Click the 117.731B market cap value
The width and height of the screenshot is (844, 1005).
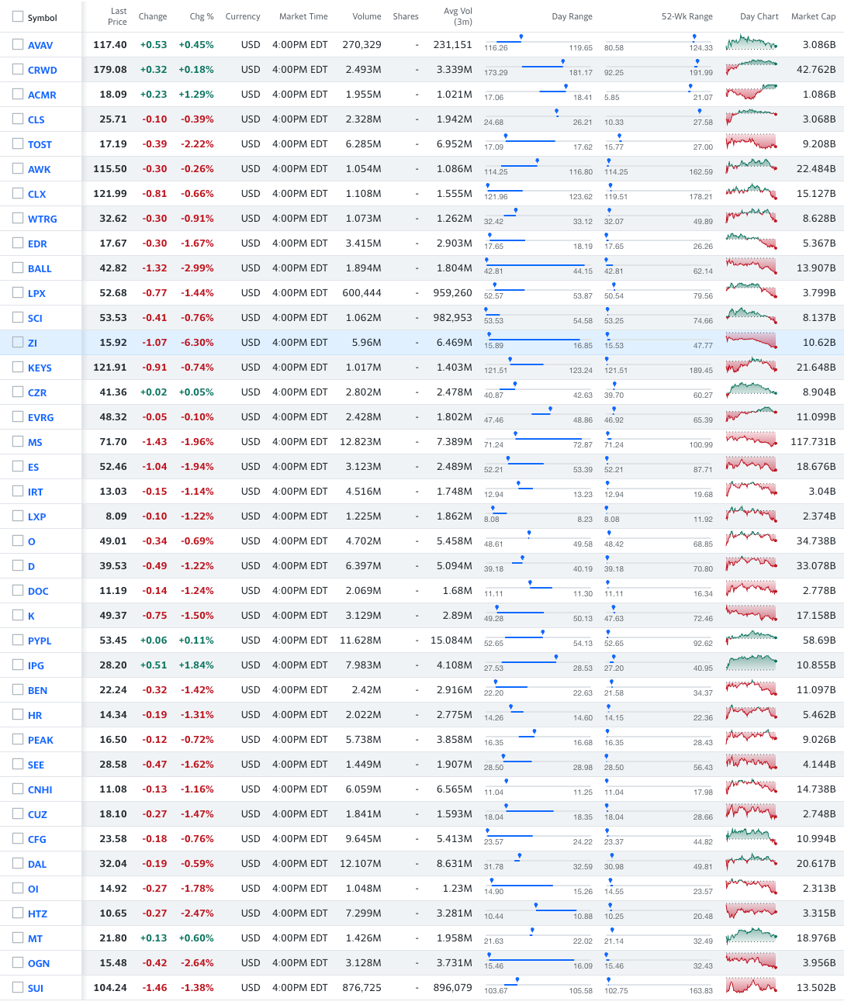813,442
